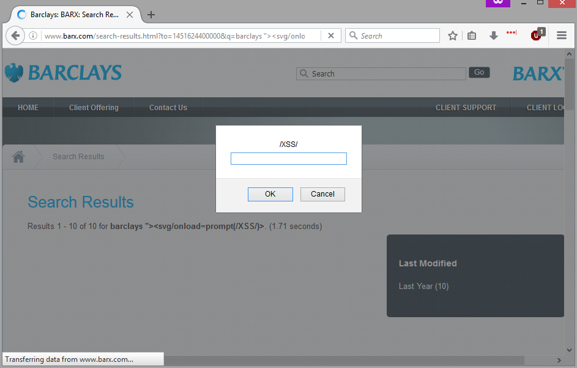Select the Barclays: BARX Search Results tab
Screen dimensions: 577x368
(75, 15)
